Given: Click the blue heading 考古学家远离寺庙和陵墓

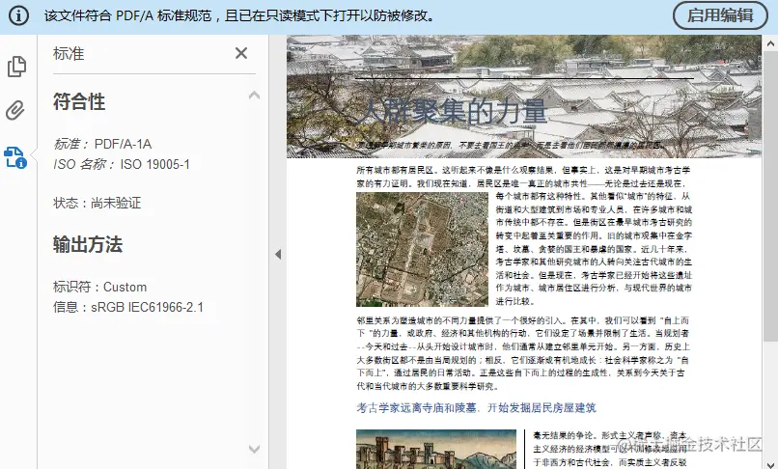Looking at the screenshot, I should point(476,408).
